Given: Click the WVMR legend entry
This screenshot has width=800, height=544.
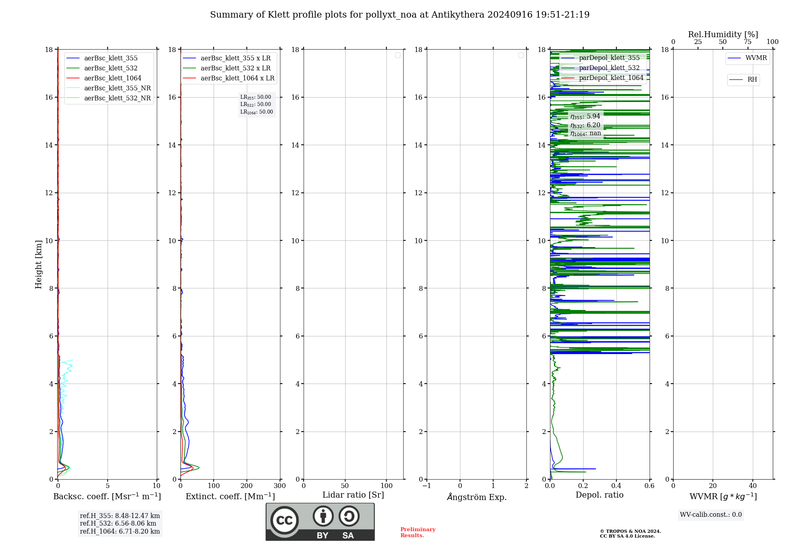Looking at the screenshot, I should pos(747,58).
